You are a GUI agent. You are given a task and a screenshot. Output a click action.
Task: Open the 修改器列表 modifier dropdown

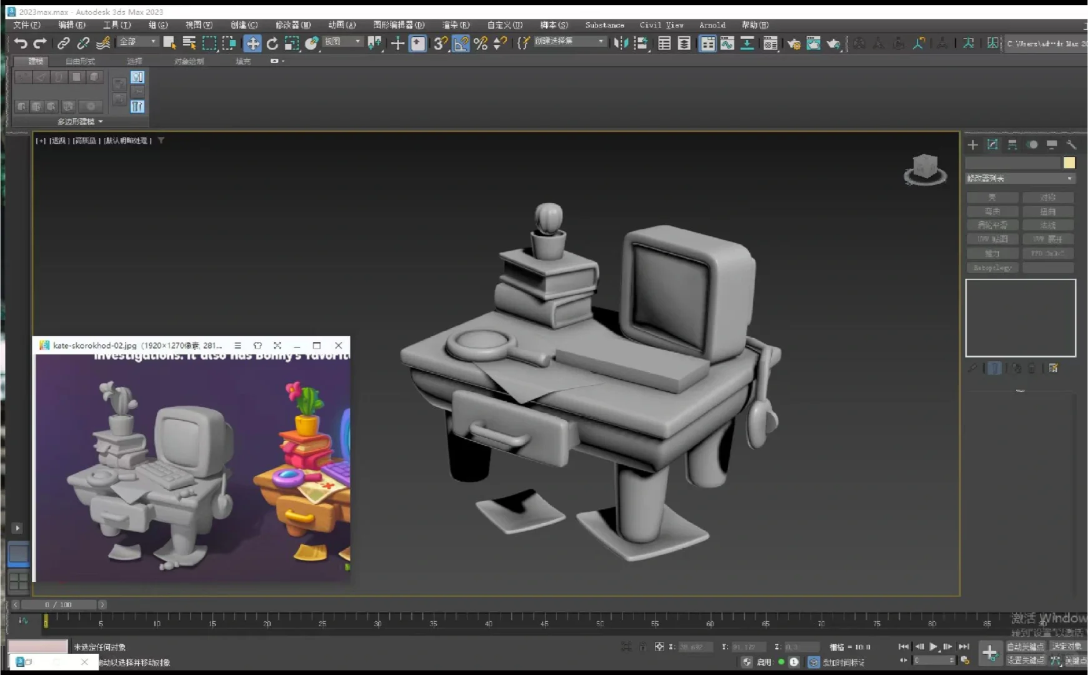[x=1021, y=178]
